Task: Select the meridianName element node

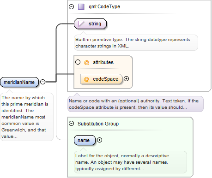Action: pyautogui.click(x=19, y=82)
